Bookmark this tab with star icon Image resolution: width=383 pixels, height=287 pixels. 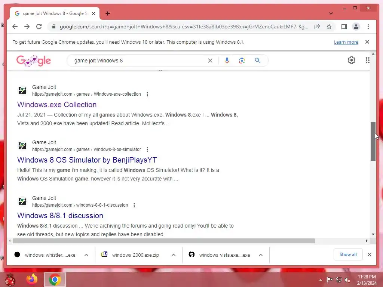(329, 27)
